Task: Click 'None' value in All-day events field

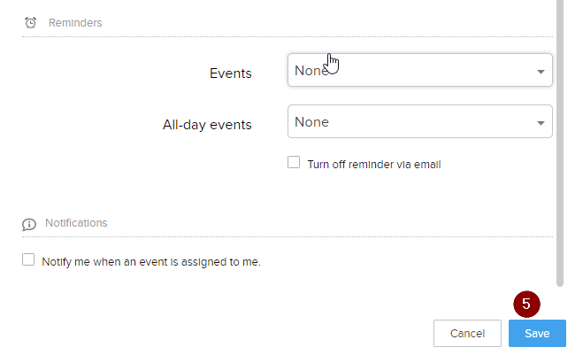Action: (311, 122)
